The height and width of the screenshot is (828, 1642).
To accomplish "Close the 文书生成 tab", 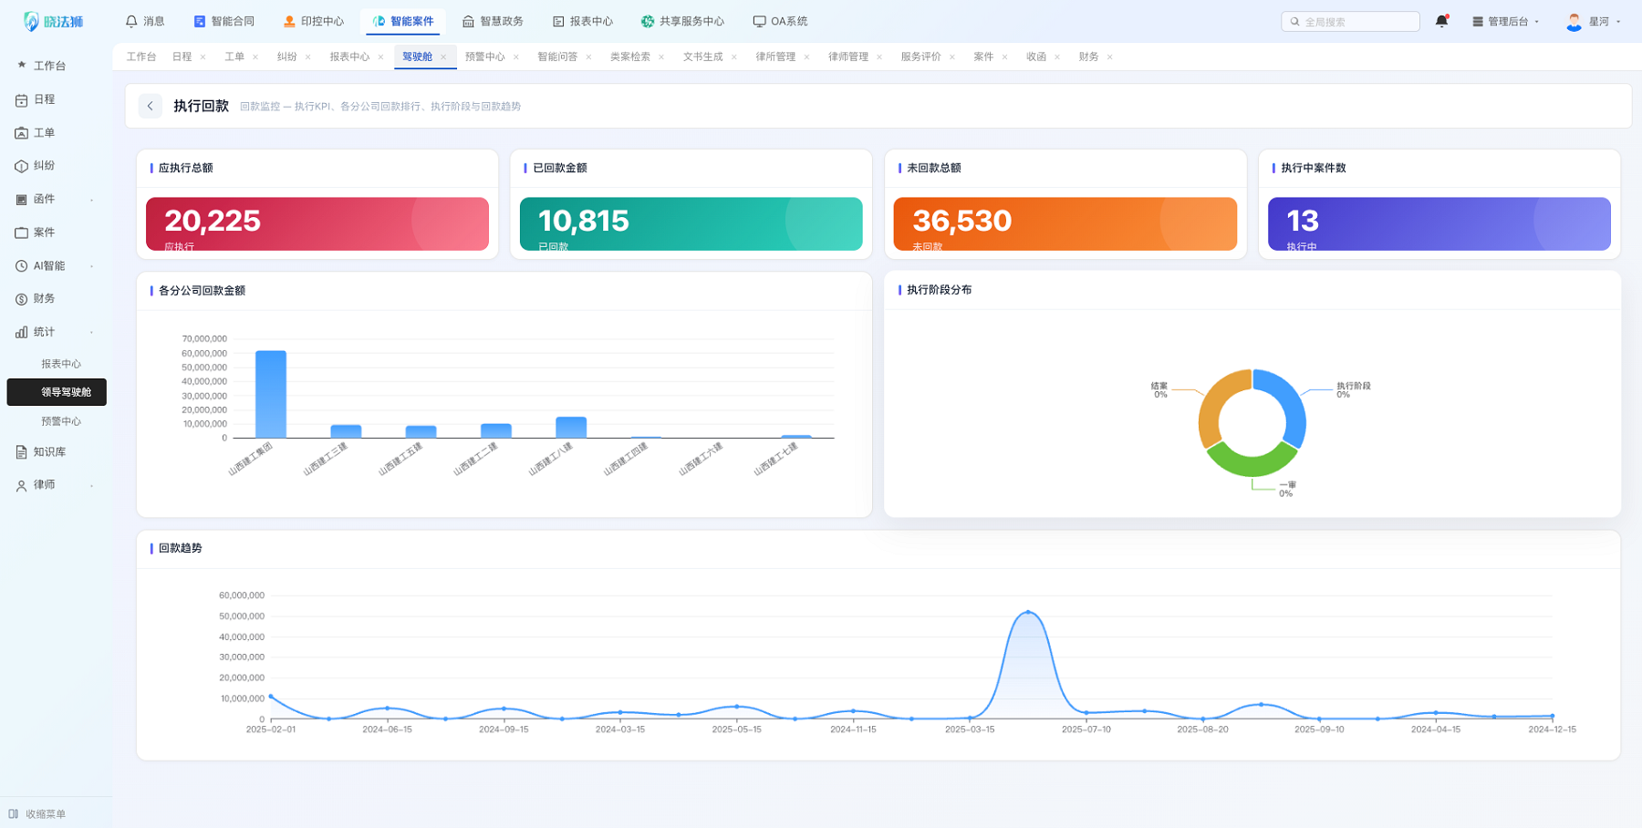I will coord(734,57).
